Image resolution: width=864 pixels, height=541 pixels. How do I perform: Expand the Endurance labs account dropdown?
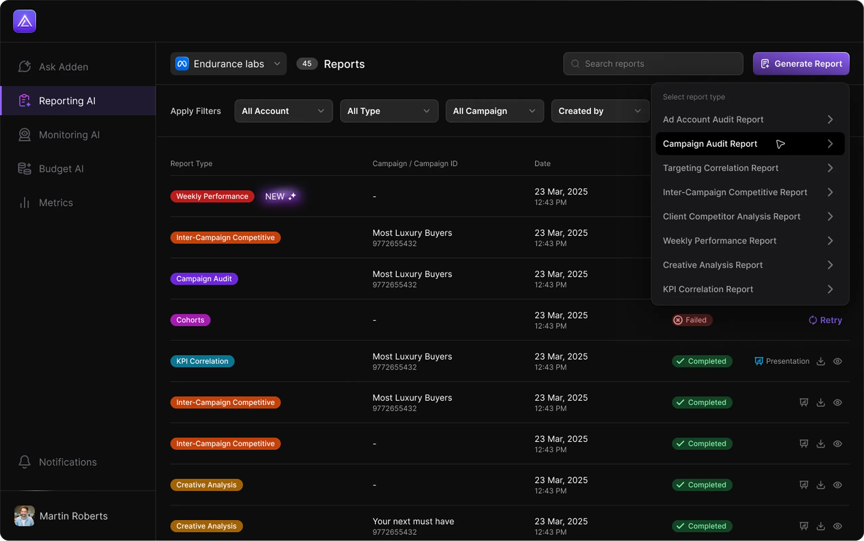pos(228,64)
